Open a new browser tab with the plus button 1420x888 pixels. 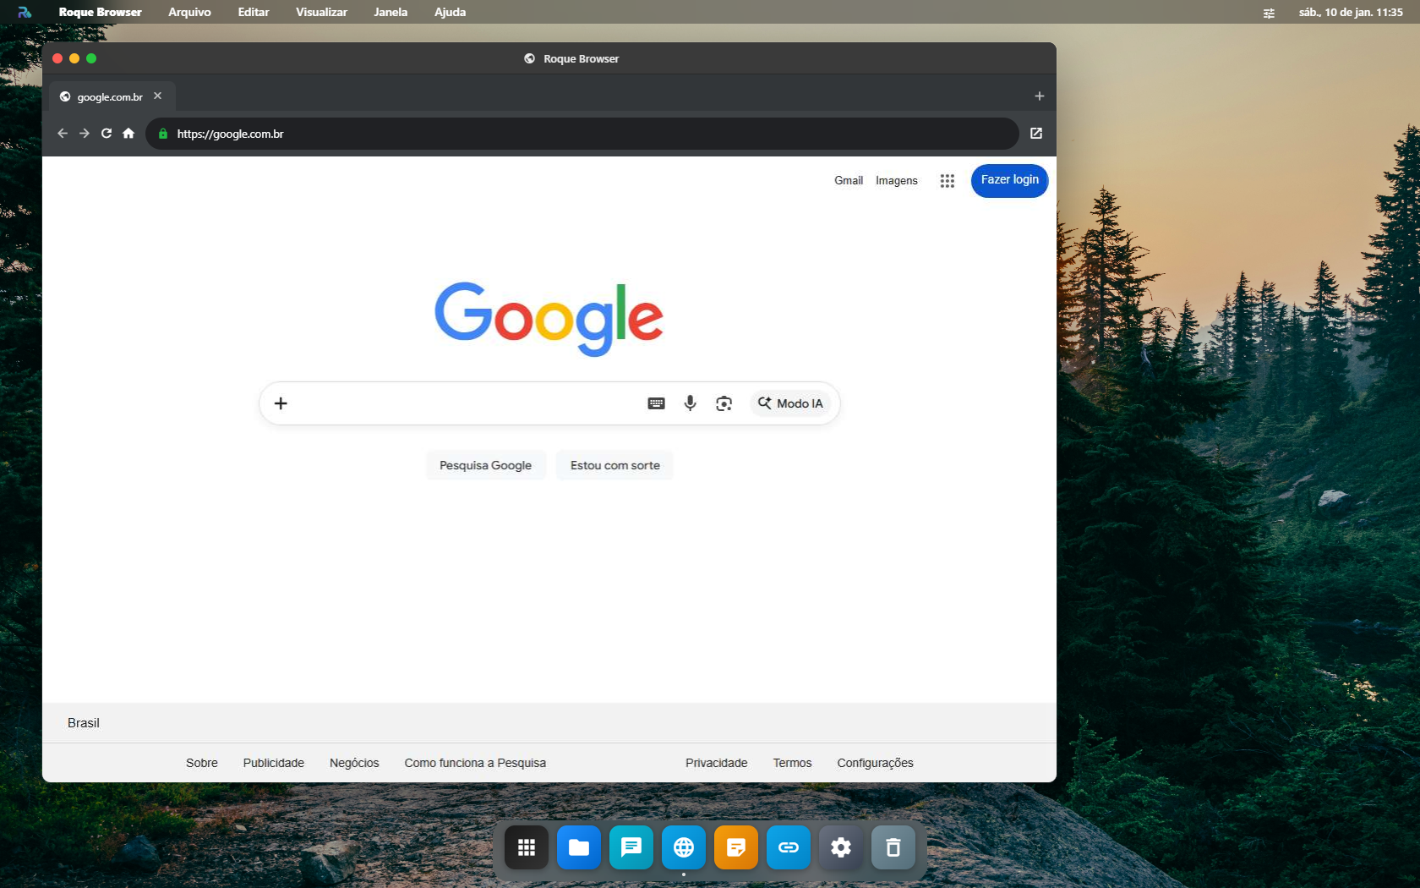1039,96
